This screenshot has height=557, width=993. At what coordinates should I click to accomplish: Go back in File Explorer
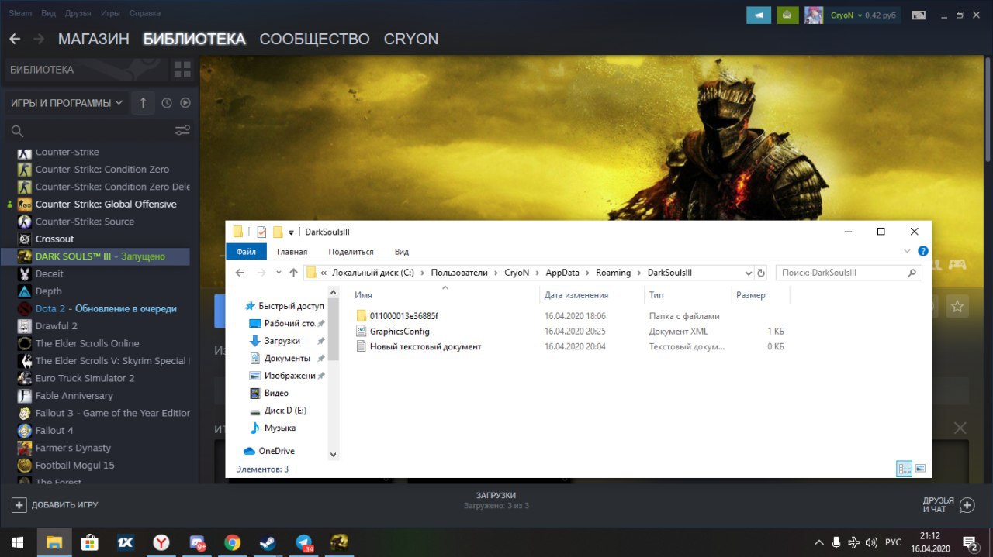point(240,273)
